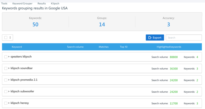Focus the Search input field
This screenshot has height=109, width=205.
pos(184,37)
